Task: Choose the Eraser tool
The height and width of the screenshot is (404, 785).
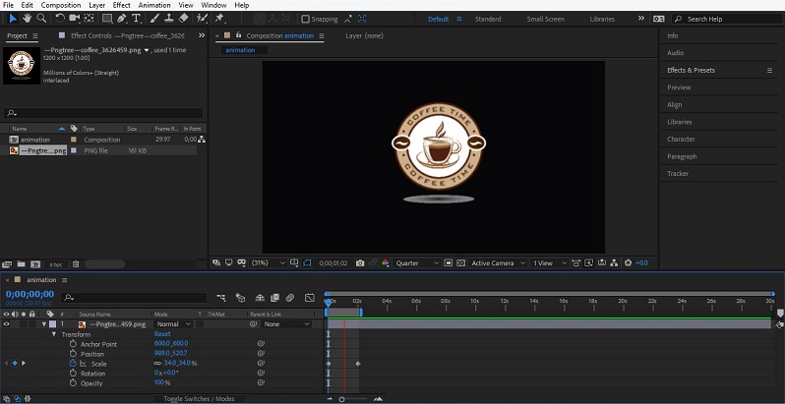Action: (x=184, y=18)
